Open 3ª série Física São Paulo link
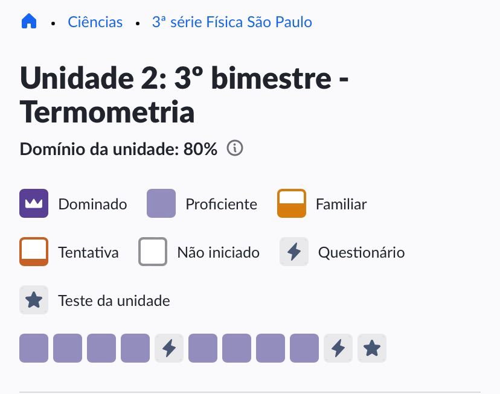 pos(232,22)
